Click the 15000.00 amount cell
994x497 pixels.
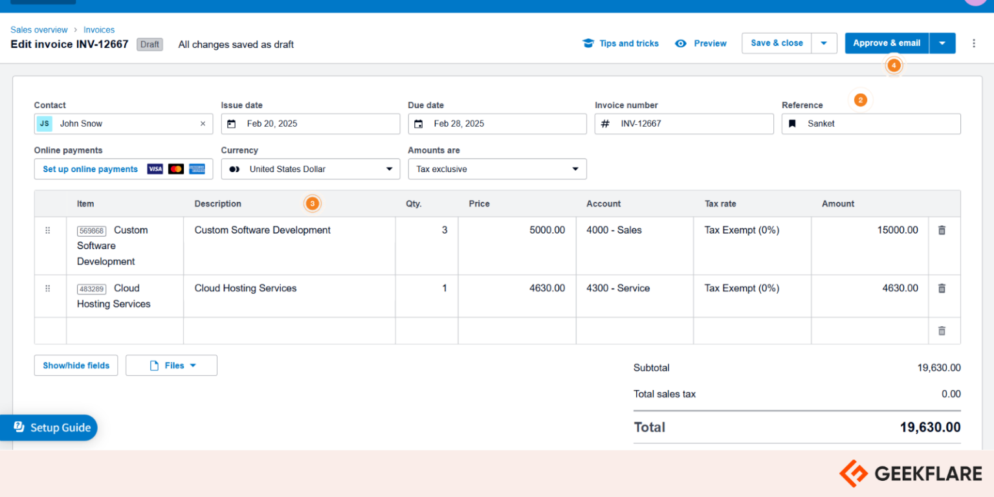coord(870,246)
